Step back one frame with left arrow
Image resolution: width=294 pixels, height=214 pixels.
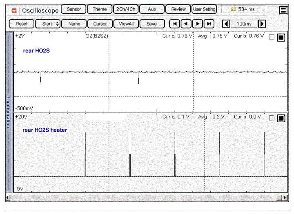click(x=186, y=24)
